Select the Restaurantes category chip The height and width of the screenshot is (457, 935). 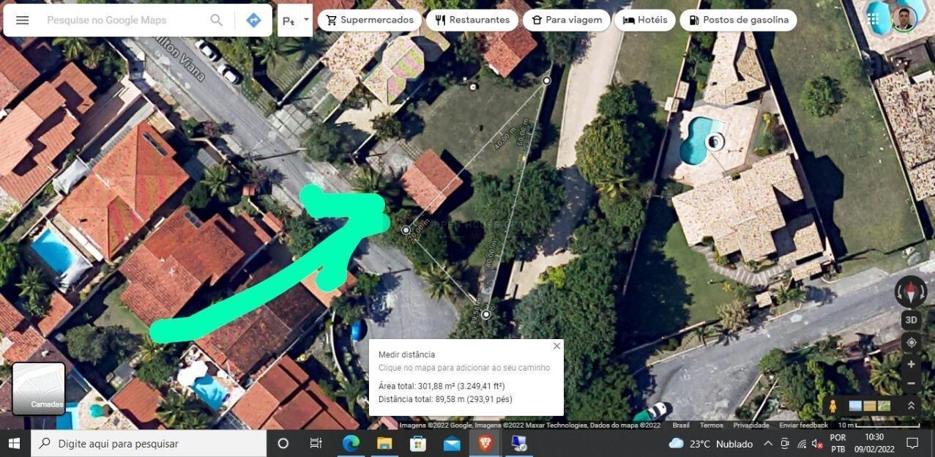click(472, 20)
